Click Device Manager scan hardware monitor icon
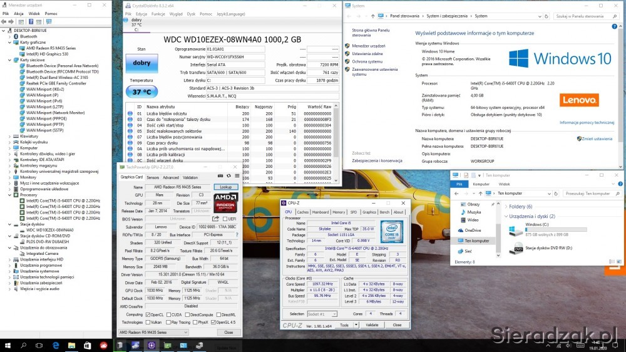This screenshot has height=352, width=626. (49, 21)
